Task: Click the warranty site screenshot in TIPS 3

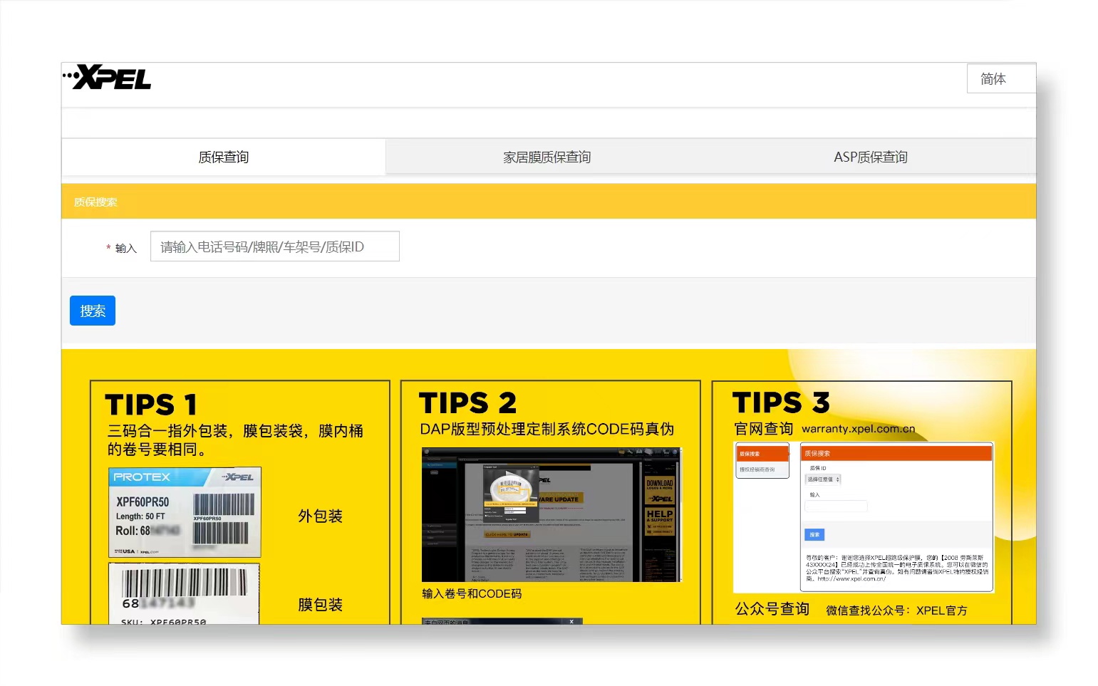Action: [864, 517]
